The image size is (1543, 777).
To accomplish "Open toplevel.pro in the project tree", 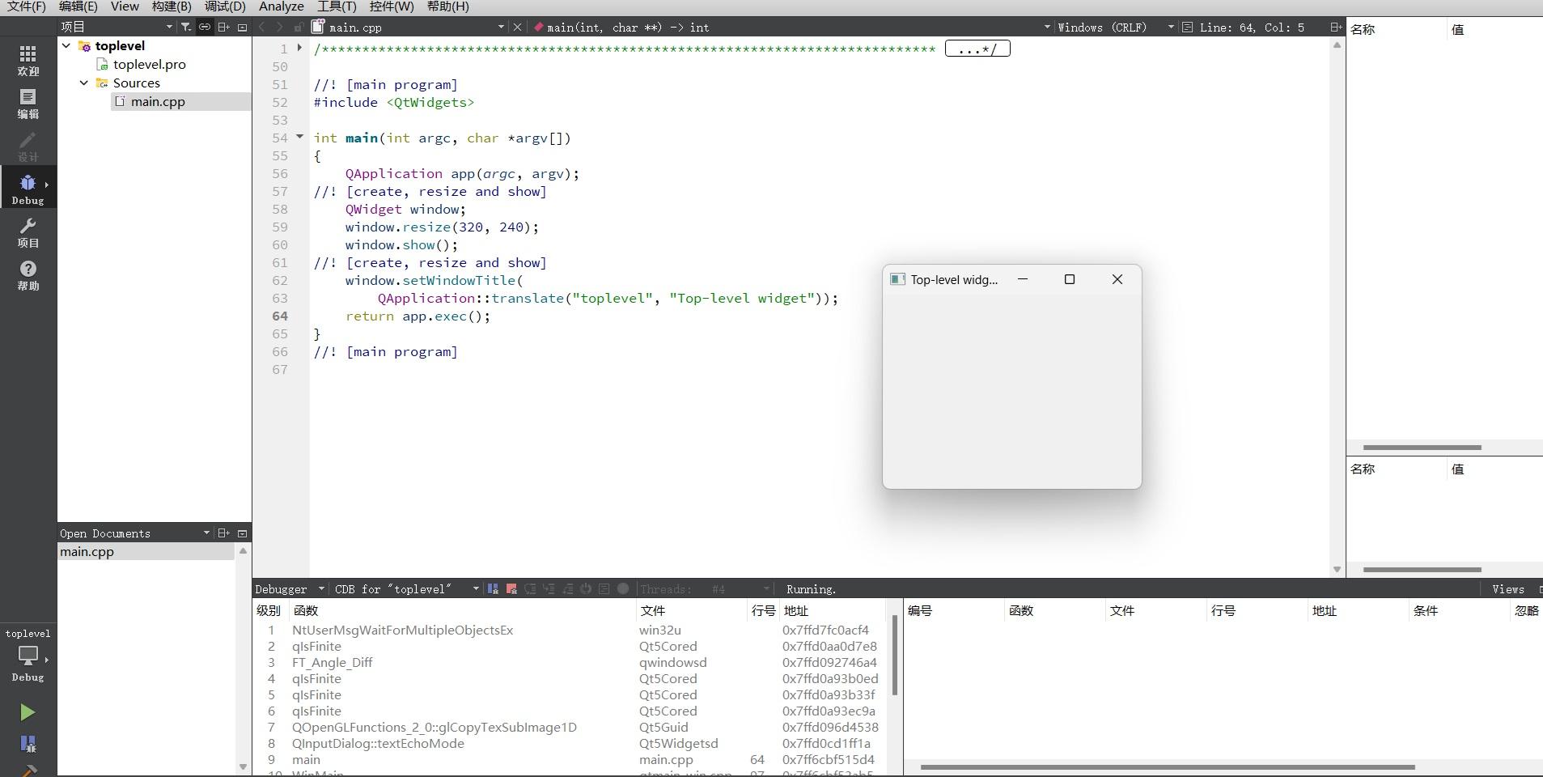I will [149, 65].
